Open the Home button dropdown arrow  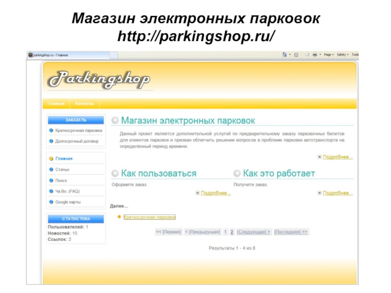pyautogui.click(x=290, y=55)
